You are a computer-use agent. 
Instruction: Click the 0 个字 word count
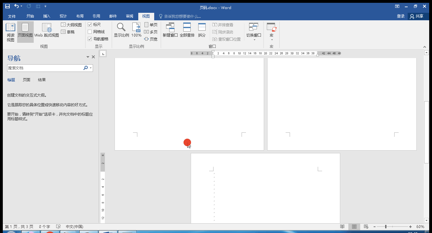click(45, 227)
